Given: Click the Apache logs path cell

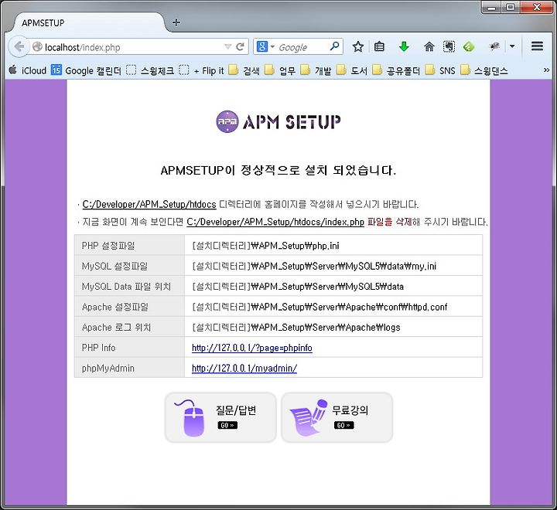Looking at the screenshot, I should point(333,327).
